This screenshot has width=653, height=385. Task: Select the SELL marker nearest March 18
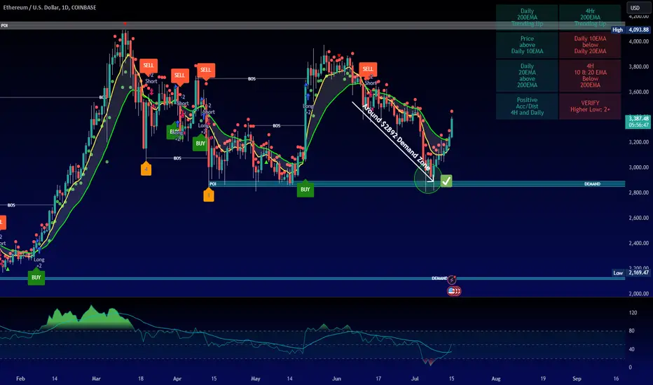pyautogui.click(x=149, y=66)
